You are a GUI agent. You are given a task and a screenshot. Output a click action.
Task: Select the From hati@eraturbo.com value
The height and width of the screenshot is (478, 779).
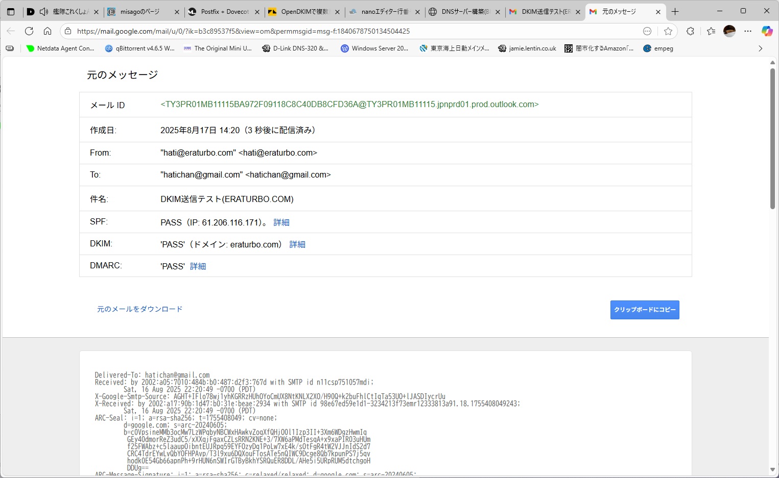[x=239, y=153]
